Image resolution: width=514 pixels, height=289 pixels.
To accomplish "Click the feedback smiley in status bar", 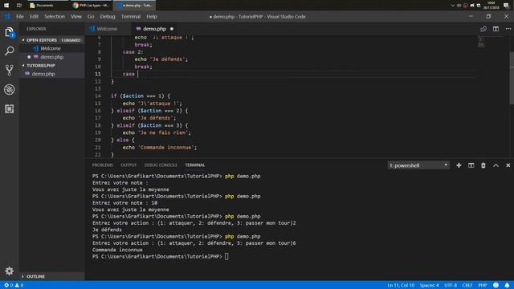I will (496, 285).
